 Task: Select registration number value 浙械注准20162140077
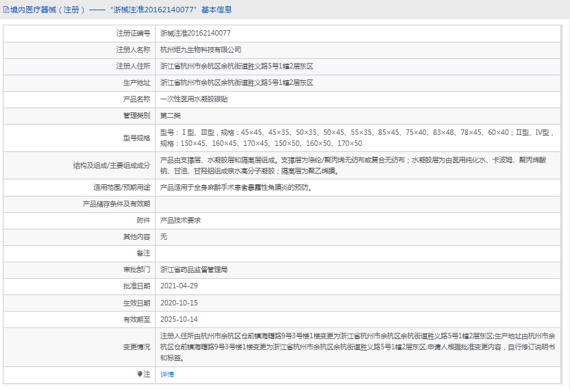pyautogui.click(x=195, y=33)
